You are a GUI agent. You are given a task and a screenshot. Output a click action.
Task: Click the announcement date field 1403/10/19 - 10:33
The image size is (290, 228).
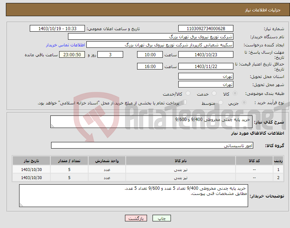coord(57,29)
